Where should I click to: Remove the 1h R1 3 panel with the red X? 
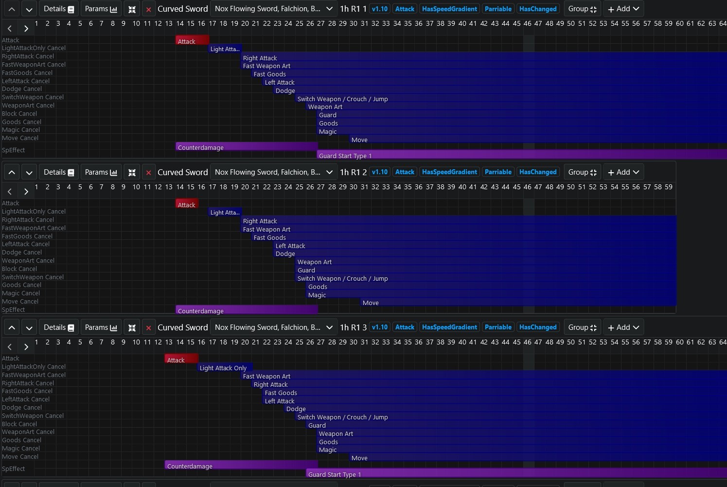pos(148,327)
